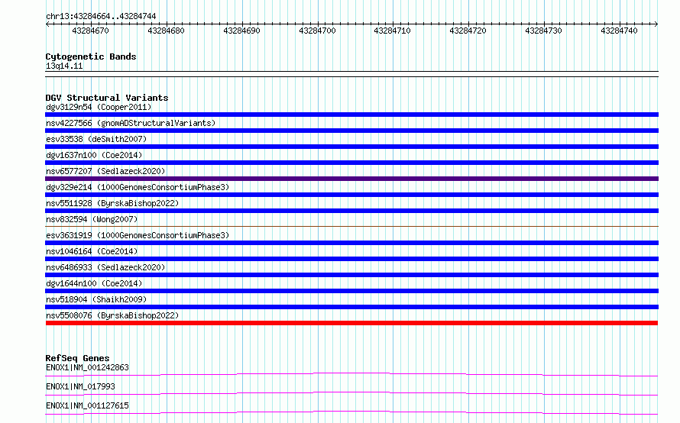The image size is (680, 423).
Task: Click the blue bar under esv33538
Action: click(x=351, y=147)
